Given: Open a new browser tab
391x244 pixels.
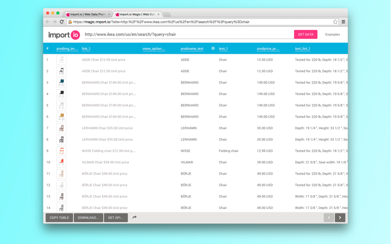Looking at the screenshot, I should (x=167, y=15).
